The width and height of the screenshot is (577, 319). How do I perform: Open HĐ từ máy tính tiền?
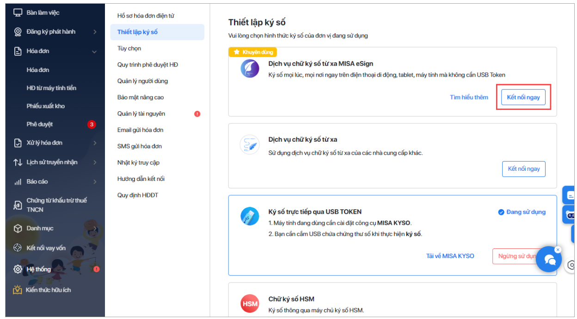click(51, 88)
